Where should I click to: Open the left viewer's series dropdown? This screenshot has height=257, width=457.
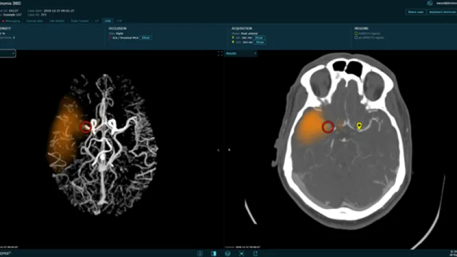click(8, 53)
